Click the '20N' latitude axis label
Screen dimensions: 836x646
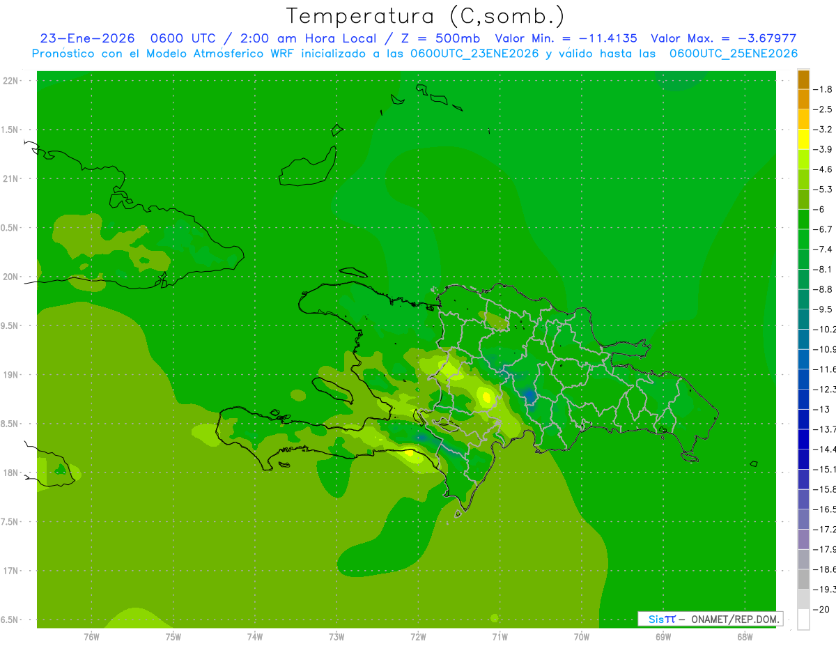(10, 277)
